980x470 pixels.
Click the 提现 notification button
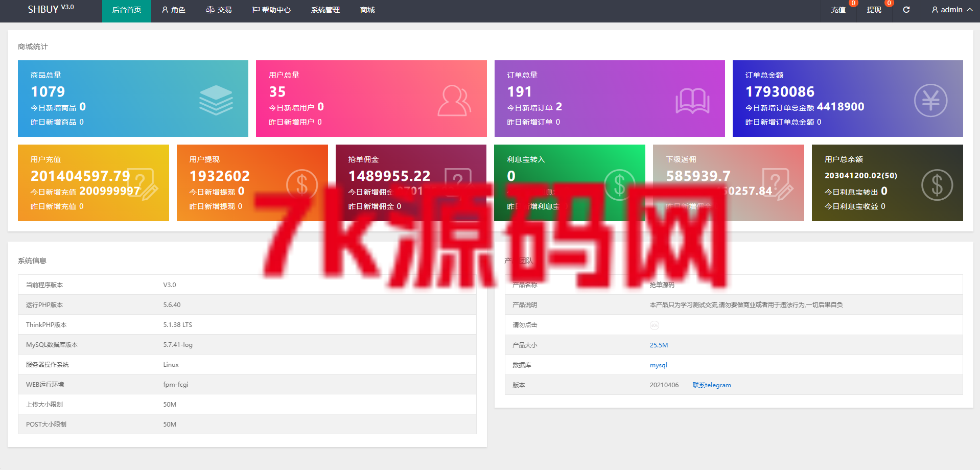(x=874, y=10)
